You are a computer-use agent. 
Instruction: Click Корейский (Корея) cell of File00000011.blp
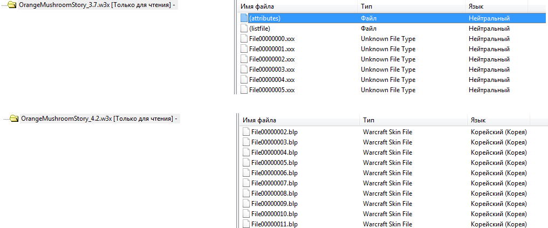pyautogui.click(x=499, y=224)
